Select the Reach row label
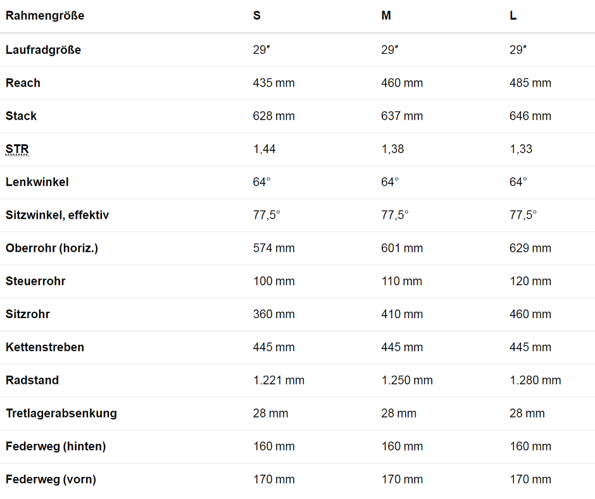595x499 pixels. [23, 83]
